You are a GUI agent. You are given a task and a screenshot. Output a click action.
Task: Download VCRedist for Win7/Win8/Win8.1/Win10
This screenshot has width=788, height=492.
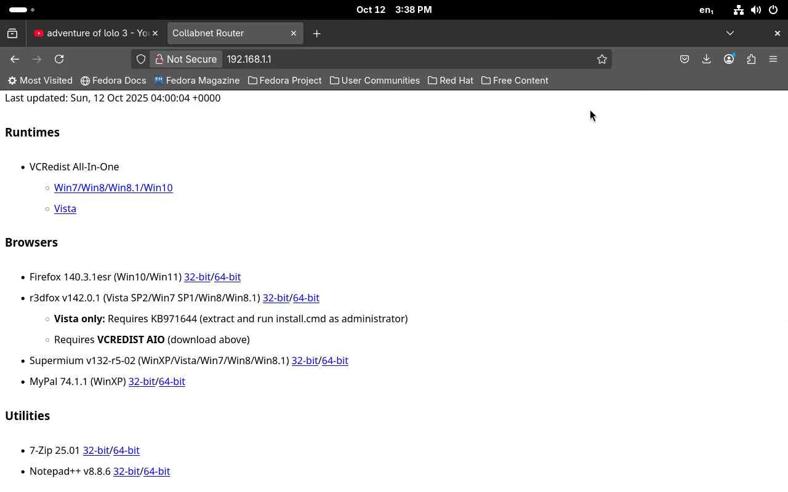click(113, 188)
